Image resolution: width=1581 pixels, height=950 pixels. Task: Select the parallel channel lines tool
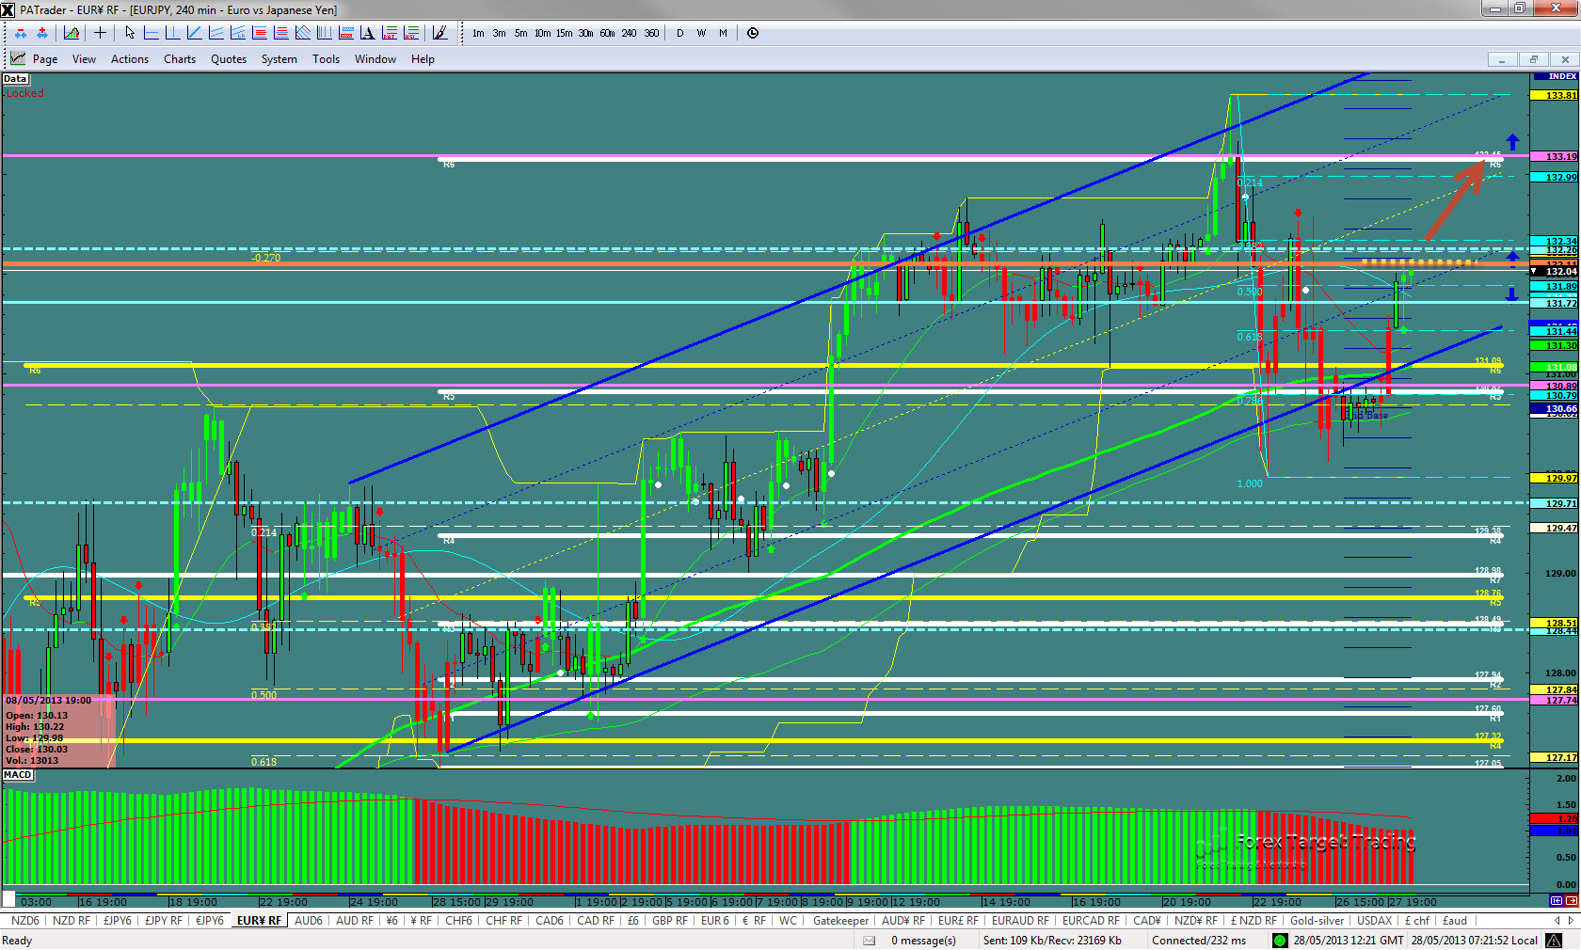coord(216,33)
